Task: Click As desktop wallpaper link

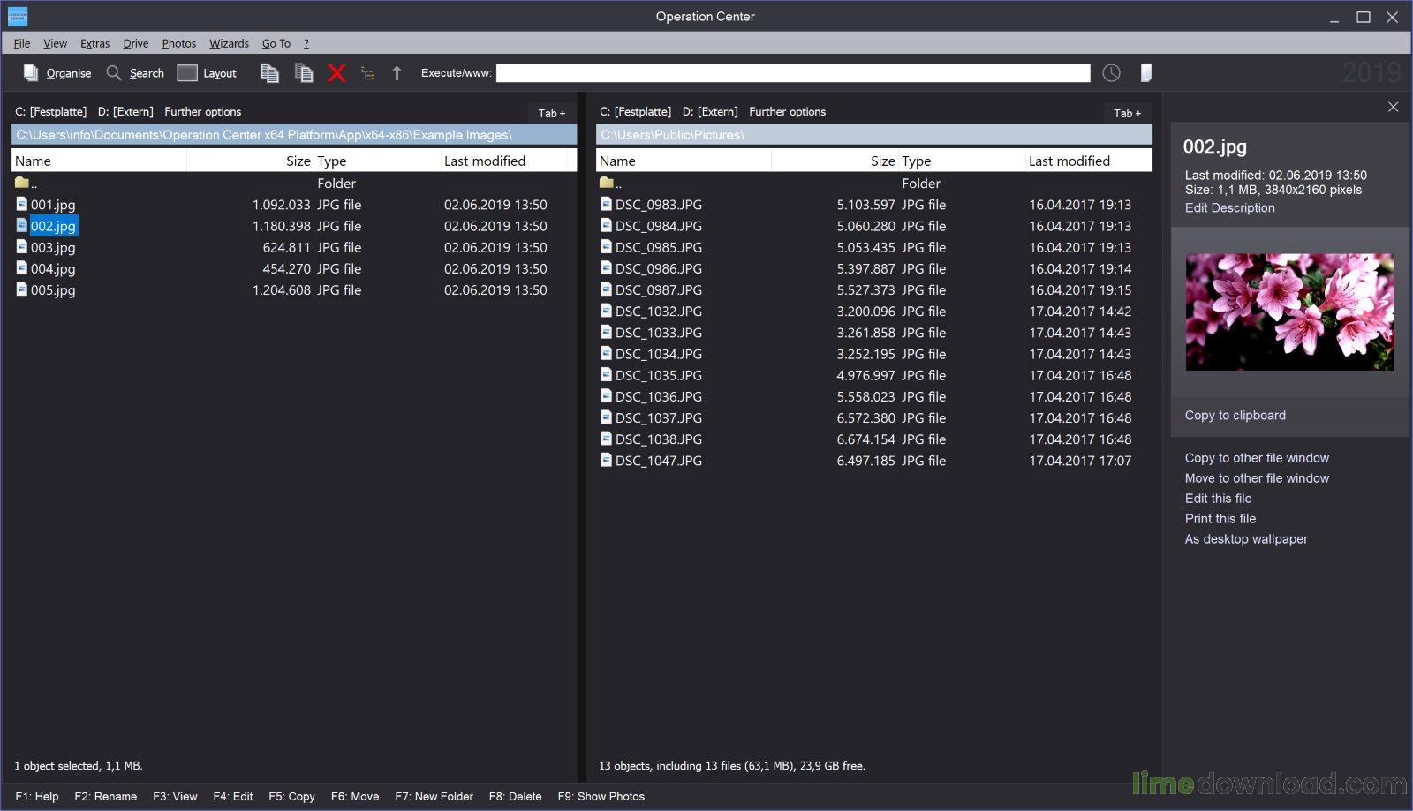Action: (x=1246, y=539)
